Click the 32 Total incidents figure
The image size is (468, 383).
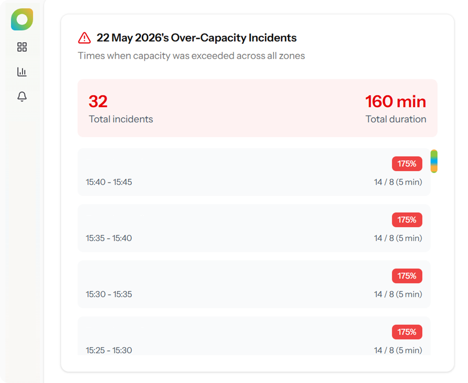98,101
